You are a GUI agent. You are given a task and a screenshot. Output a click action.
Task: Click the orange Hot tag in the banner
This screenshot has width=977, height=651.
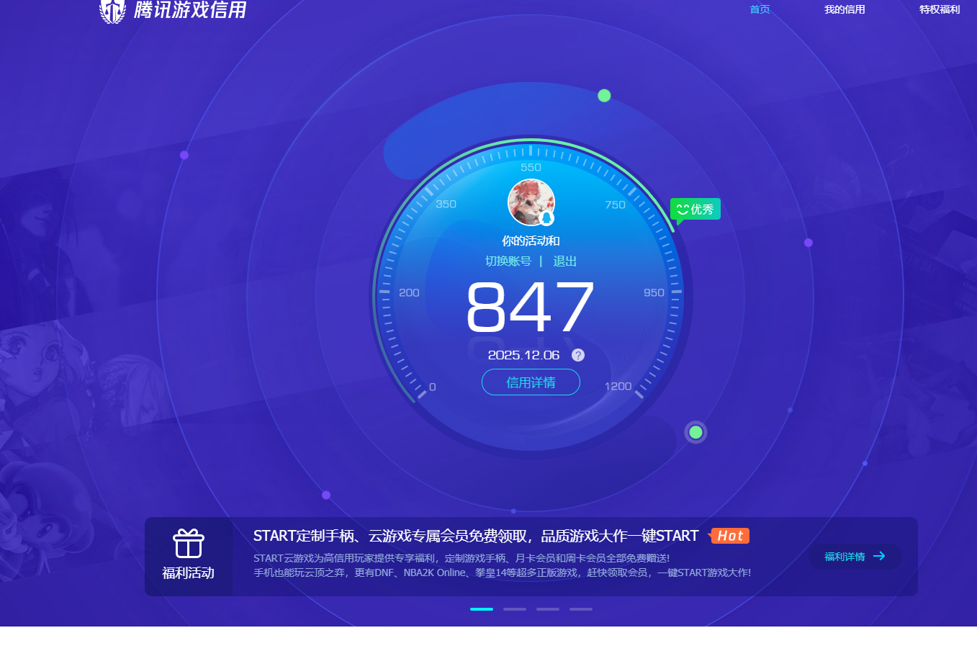[730, 536]
